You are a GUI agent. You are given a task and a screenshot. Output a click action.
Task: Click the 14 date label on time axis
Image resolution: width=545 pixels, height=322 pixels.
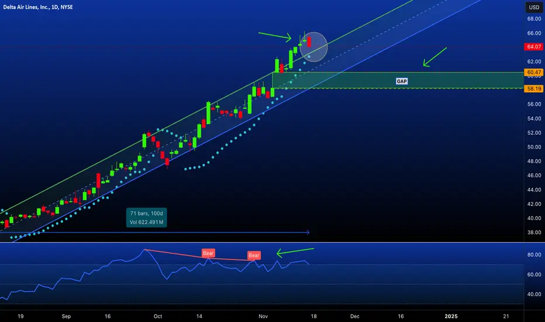click(199, 316)
